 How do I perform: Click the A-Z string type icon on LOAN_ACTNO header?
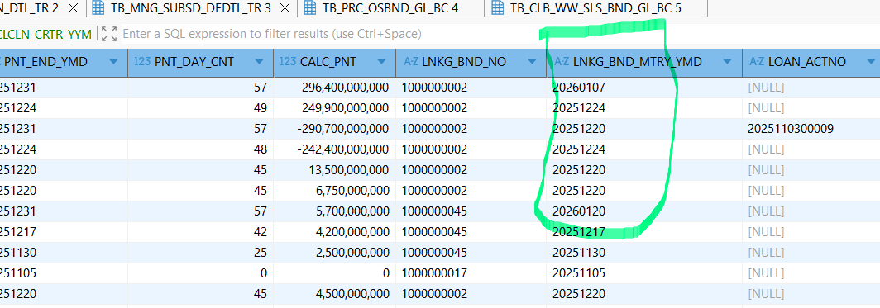pyautogui.click(x=757, y=62)
